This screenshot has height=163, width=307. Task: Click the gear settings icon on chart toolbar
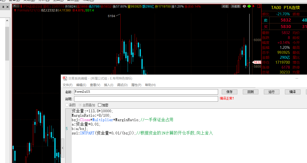(x=244, y=6)
